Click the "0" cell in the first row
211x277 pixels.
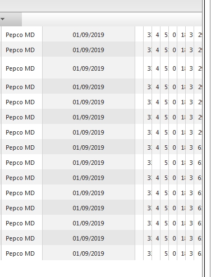(x=173, y=35)
